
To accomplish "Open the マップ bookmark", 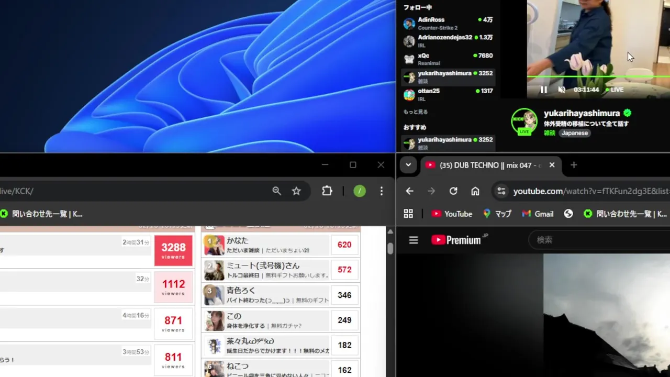I will coord(497,214).
